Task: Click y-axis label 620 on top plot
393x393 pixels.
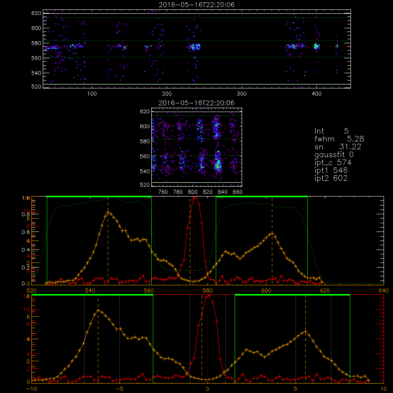Action: click(x=36, y=13)
